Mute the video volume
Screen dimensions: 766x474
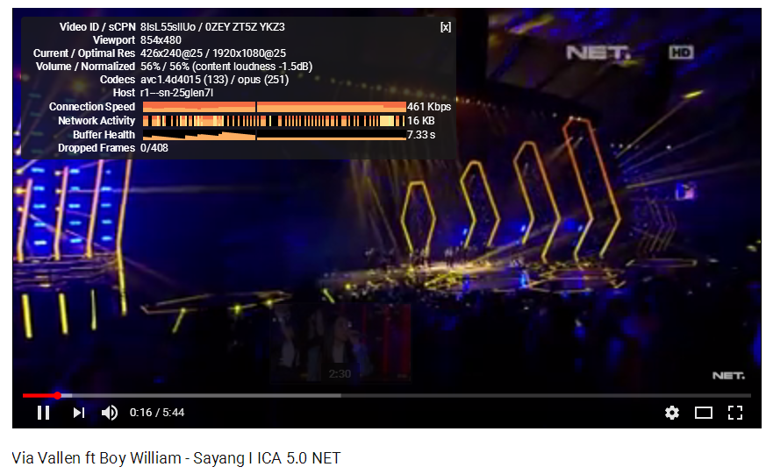110,413
